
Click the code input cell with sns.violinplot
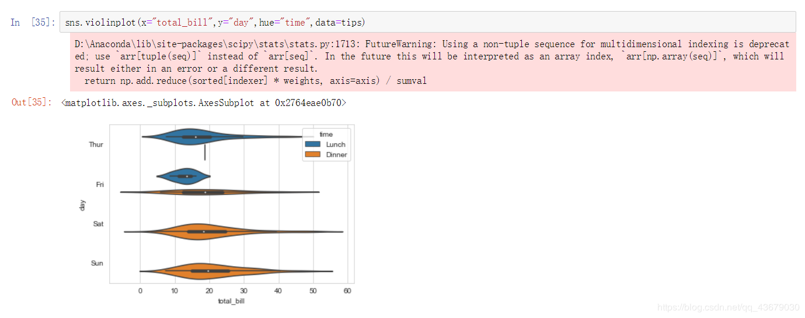pos(428,22)
